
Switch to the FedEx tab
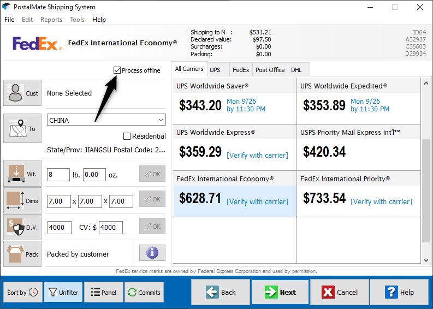pyautogui.click(x=241, y=70)
